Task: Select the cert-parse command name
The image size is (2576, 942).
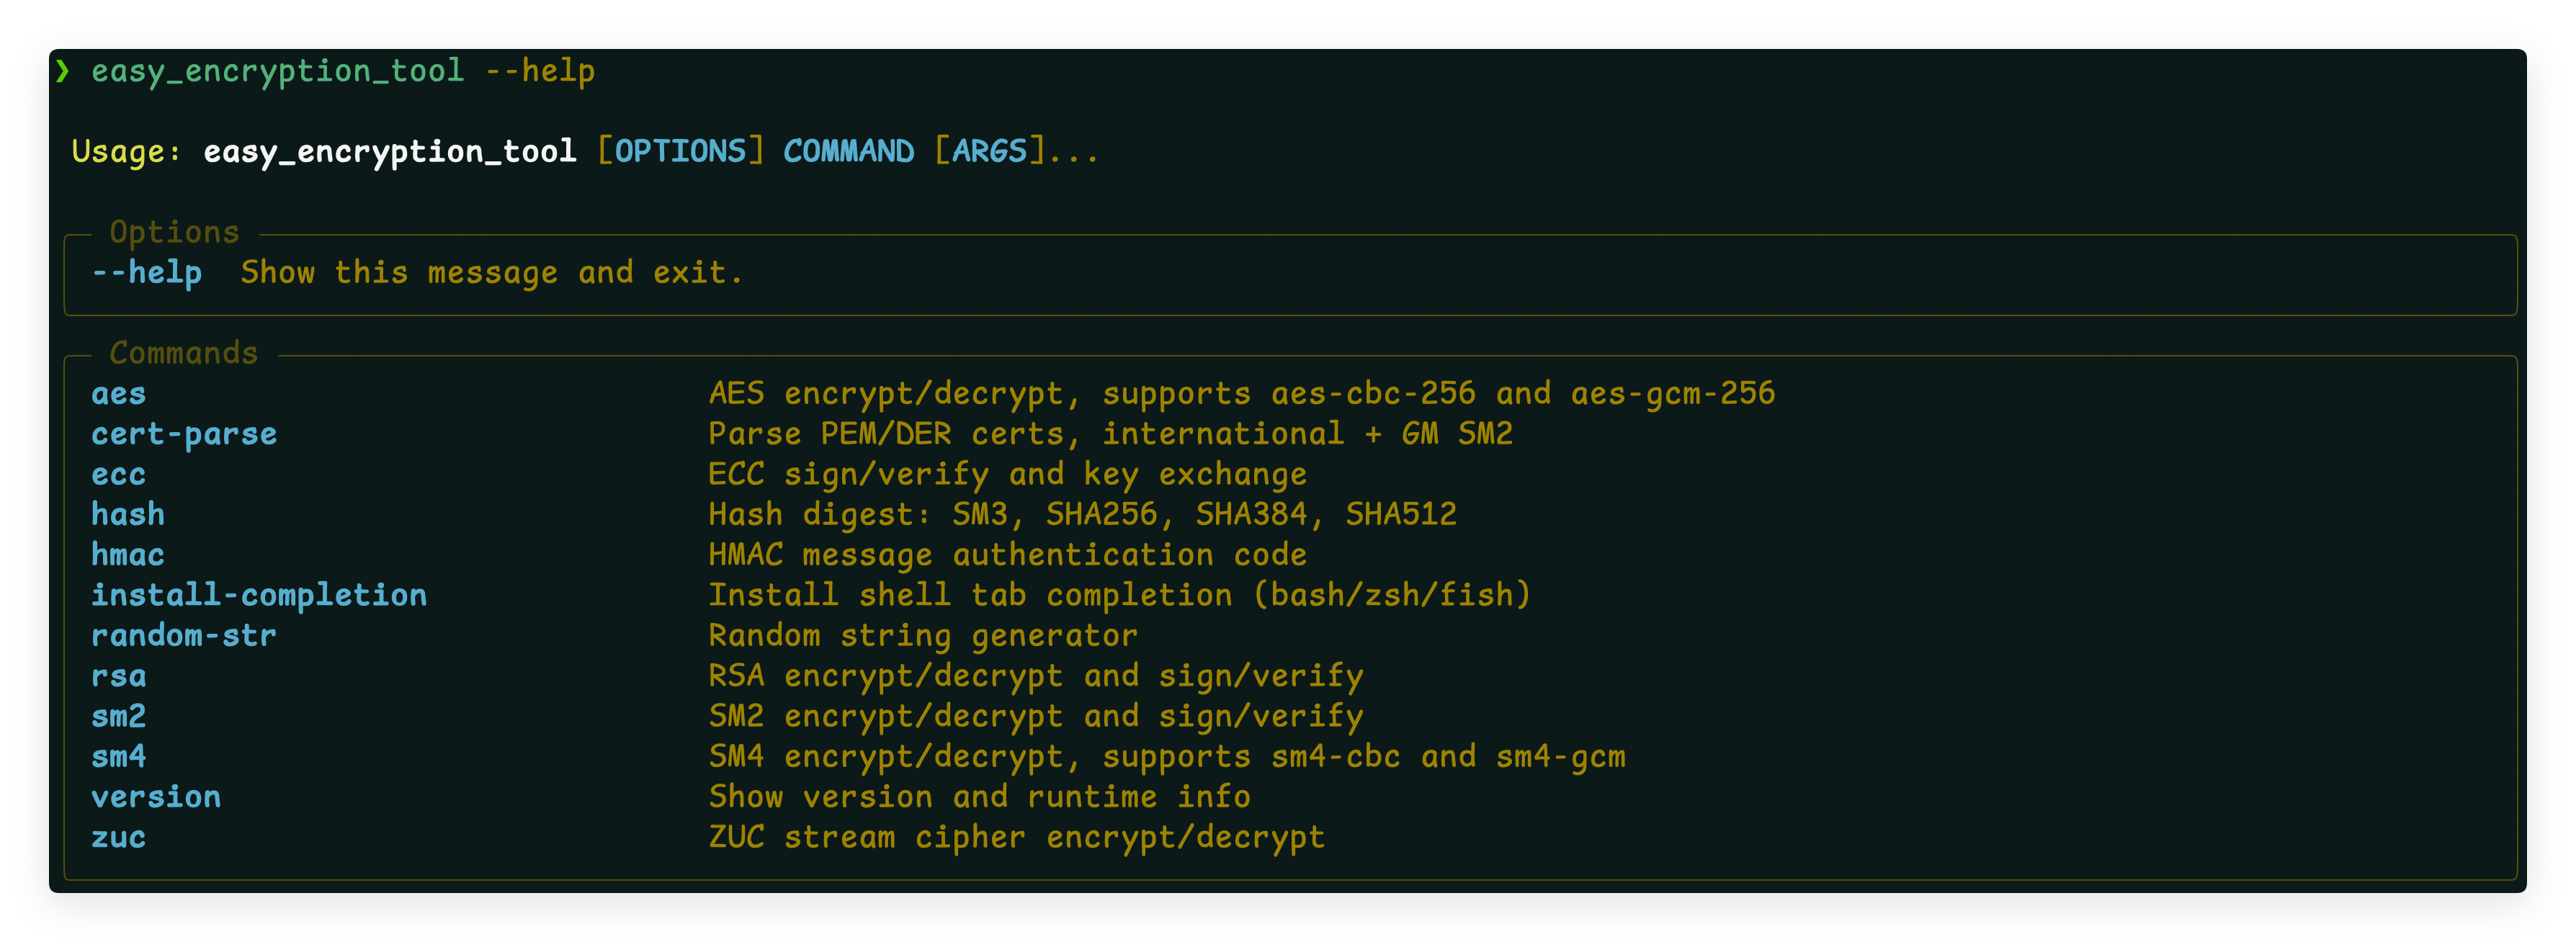Action: (x=184, y=435)
